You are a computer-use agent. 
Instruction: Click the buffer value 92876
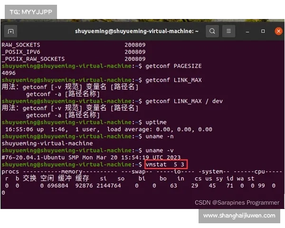[84, 186]
